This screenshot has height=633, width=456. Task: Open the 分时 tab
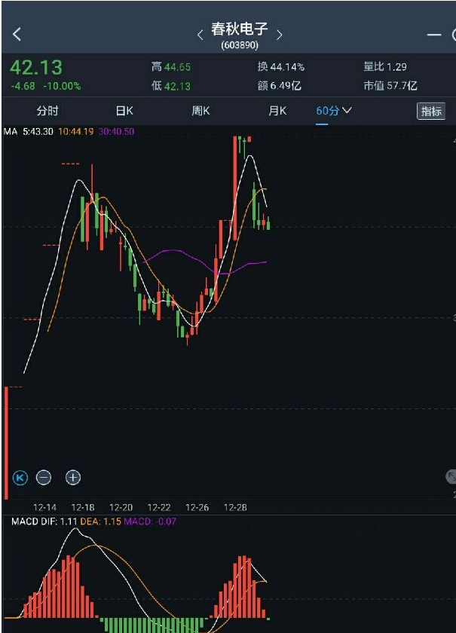coord(47,111)
